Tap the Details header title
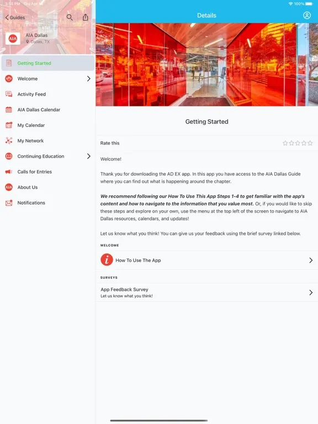This screenshot has height=424, width=318. (x=206, y=15)
